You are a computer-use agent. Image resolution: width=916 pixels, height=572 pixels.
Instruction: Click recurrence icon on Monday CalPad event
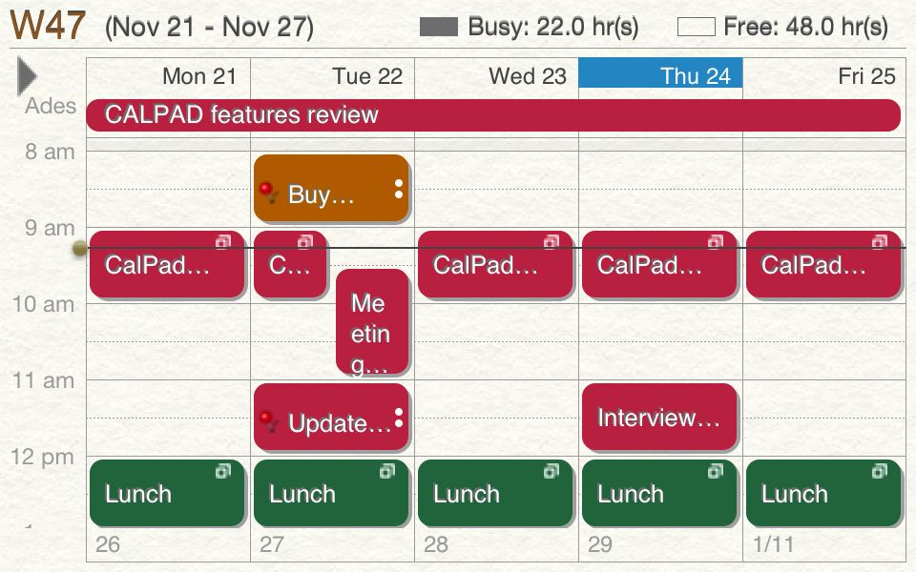[x=223, y=241]
